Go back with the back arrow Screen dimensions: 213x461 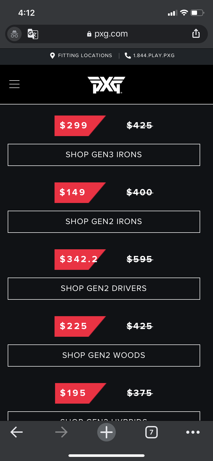coord(16,432)
